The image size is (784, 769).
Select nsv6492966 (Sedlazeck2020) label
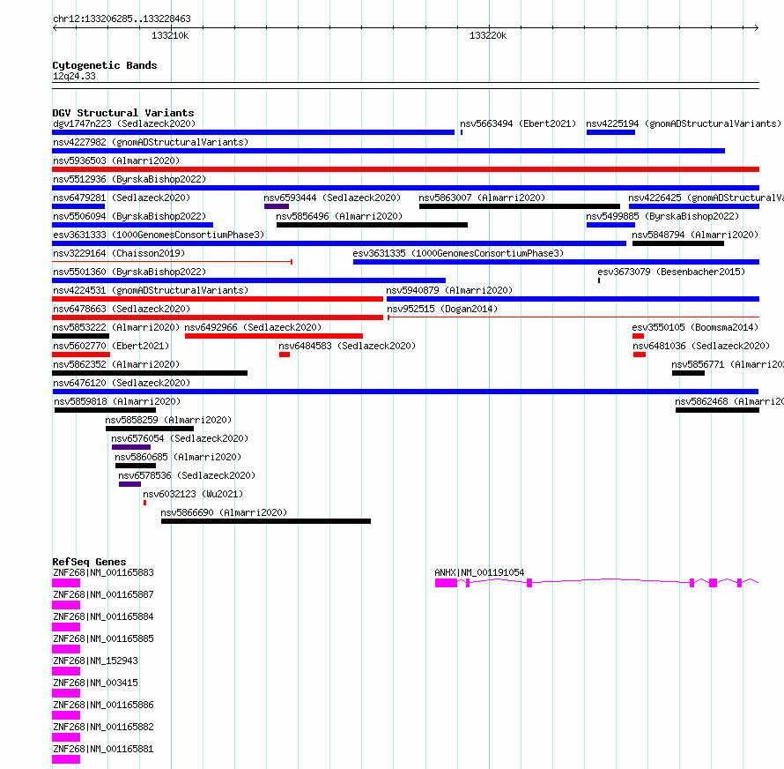click(253, 327)
